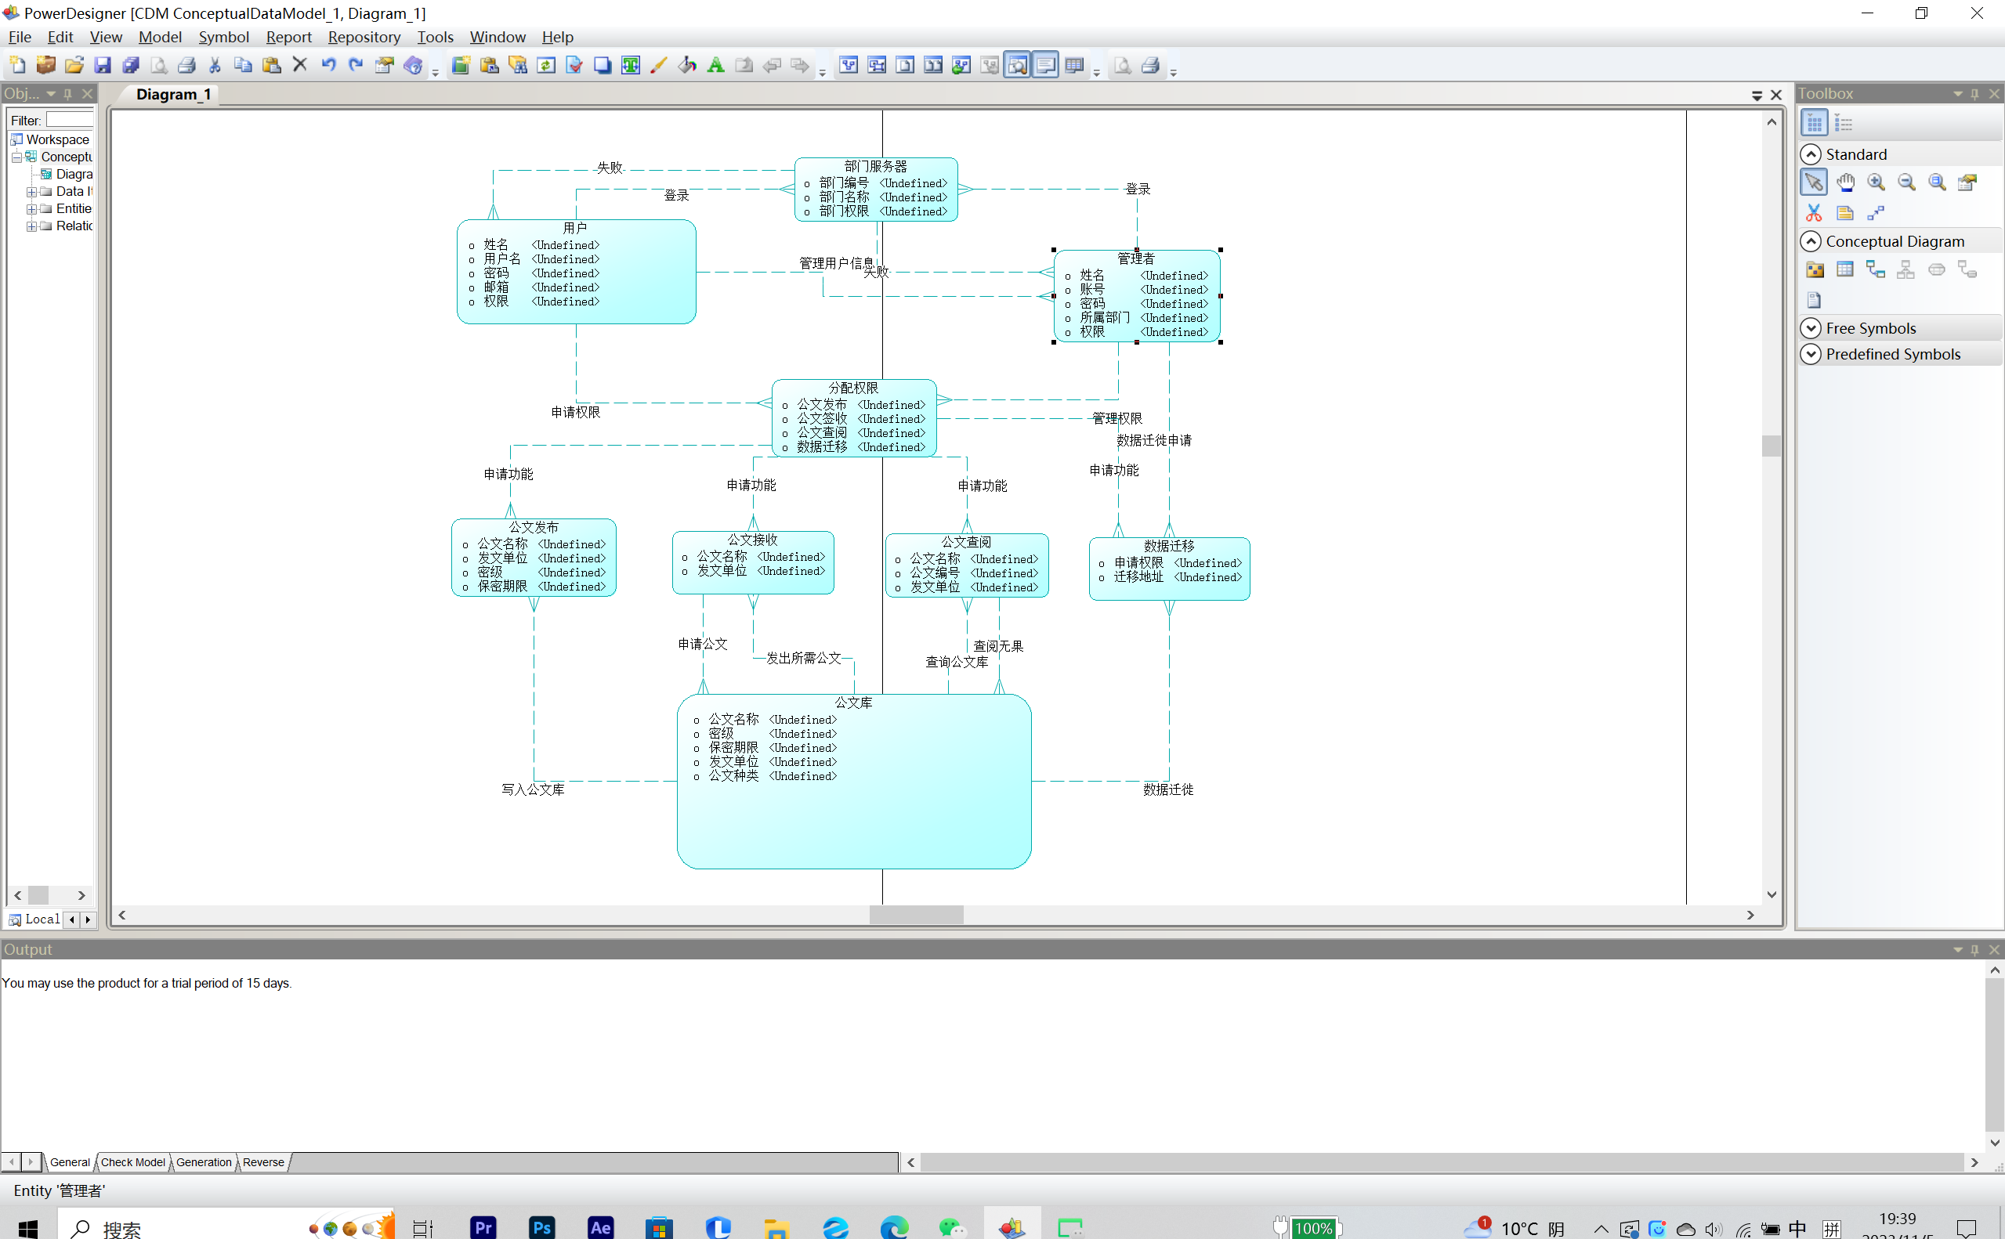This screenshot has height=1239, width=2005.
Task: Switch to the Check Model output tab
Action: pyautogui.click(x=132, y=1162)
